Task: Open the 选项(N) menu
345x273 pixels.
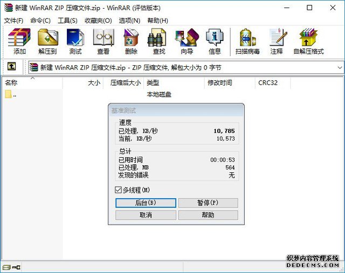Action: [129, 20]
